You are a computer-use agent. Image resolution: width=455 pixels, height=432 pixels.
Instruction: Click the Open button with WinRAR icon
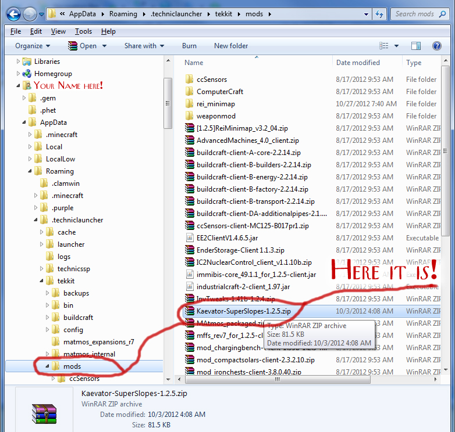(82, 46)
